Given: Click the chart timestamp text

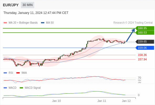Looking at the screenshot, I should [x=36, y=13].
